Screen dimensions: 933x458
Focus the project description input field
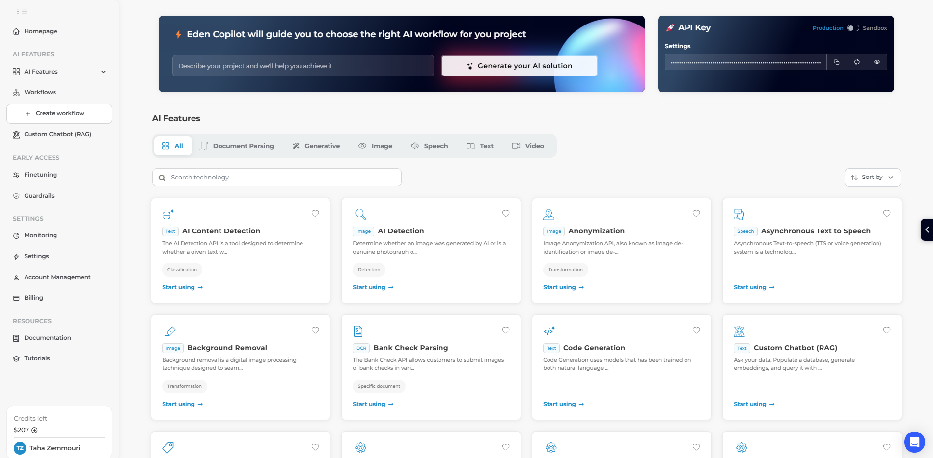pyautogui.click(x=303, y=66)
